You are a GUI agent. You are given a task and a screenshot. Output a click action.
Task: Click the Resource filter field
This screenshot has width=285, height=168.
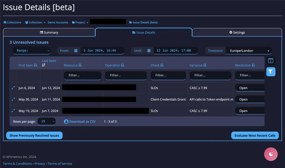(x=82, y=75)
